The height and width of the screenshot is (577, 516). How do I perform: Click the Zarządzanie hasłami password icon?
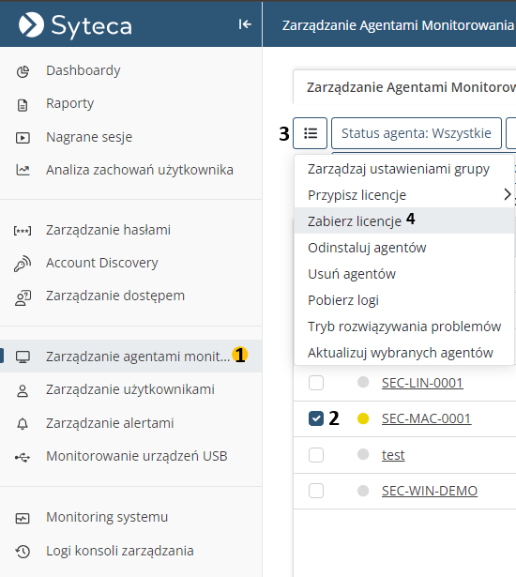[x=23, y=231]
